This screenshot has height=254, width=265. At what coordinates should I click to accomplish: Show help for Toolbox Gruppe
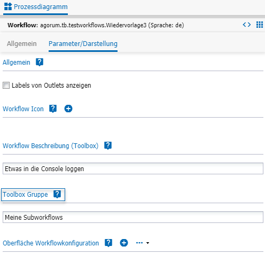point(57,194)
